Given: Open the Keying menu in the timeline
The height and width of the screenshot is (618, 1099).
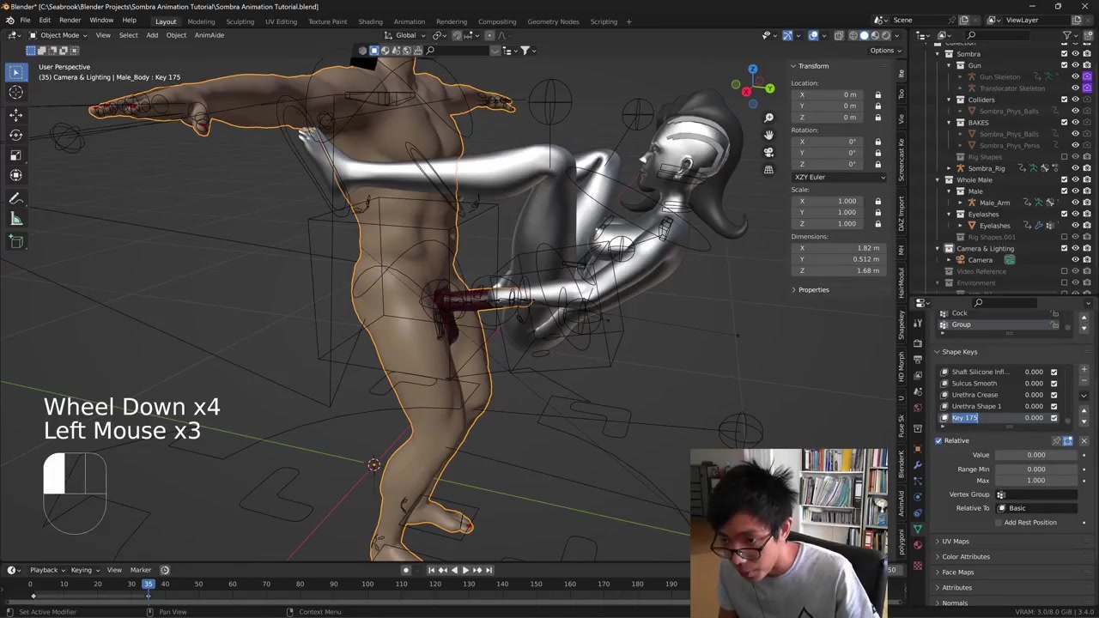Looking at the screenshot, I should [x=82, y=570].
